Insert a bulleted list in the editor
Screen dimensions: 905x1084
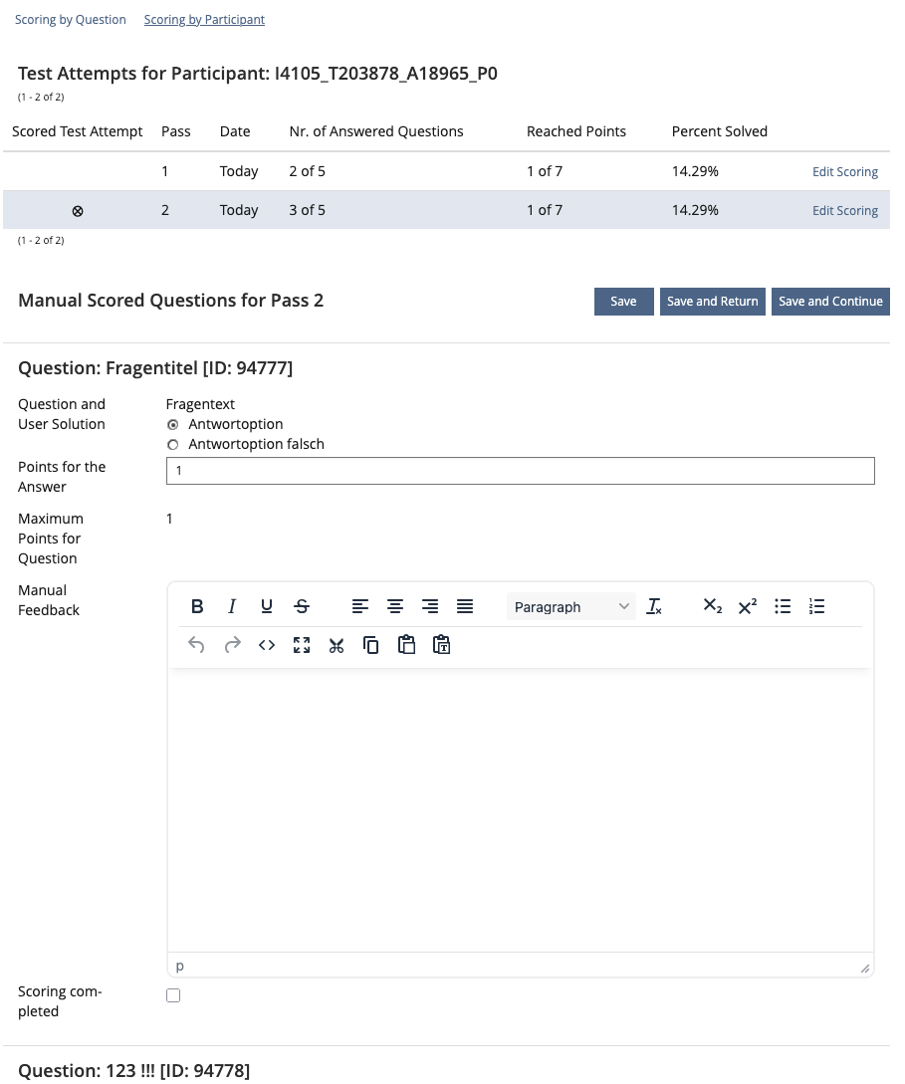[x=783, y=606]
